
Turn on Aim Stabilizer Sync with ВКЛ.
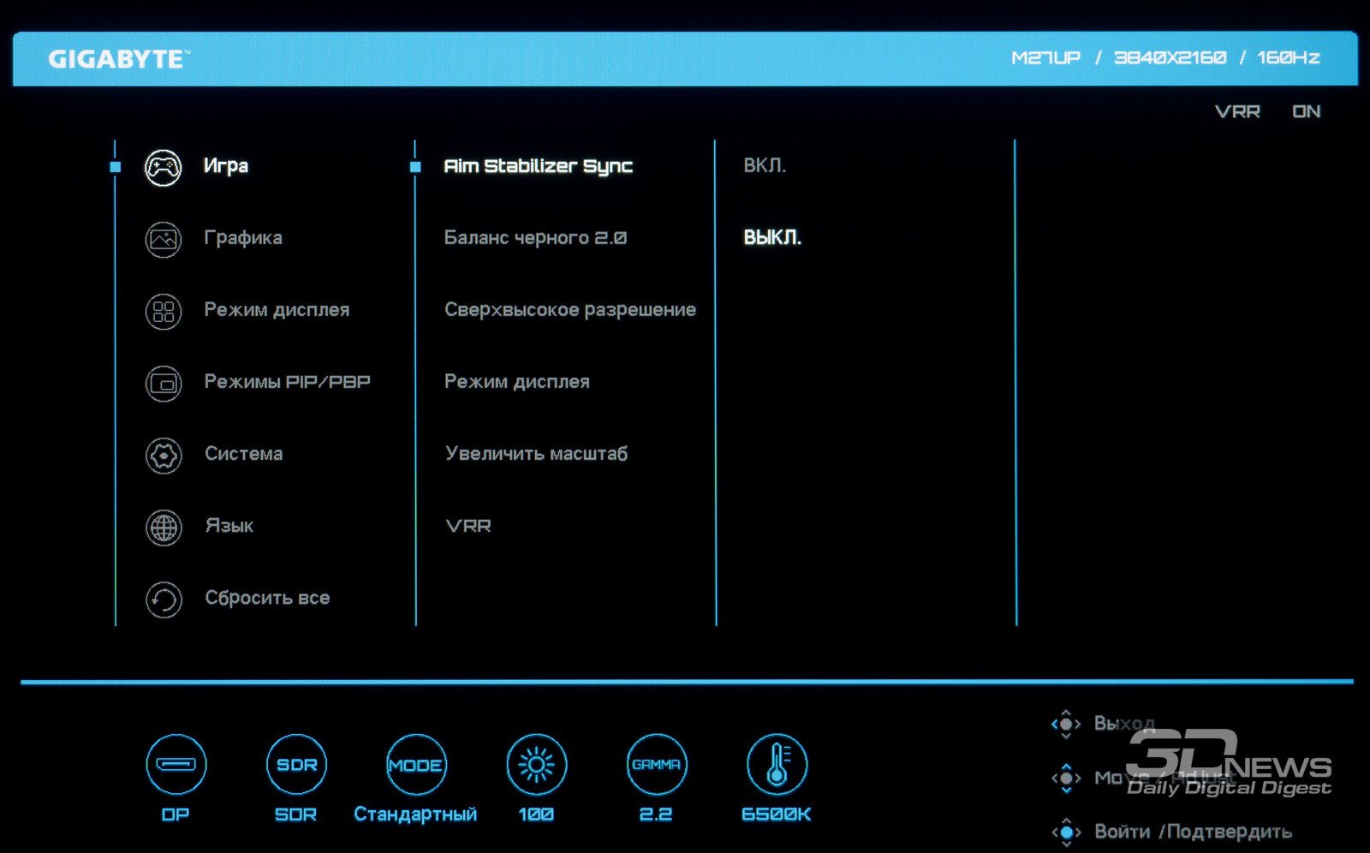click(764, 165)
